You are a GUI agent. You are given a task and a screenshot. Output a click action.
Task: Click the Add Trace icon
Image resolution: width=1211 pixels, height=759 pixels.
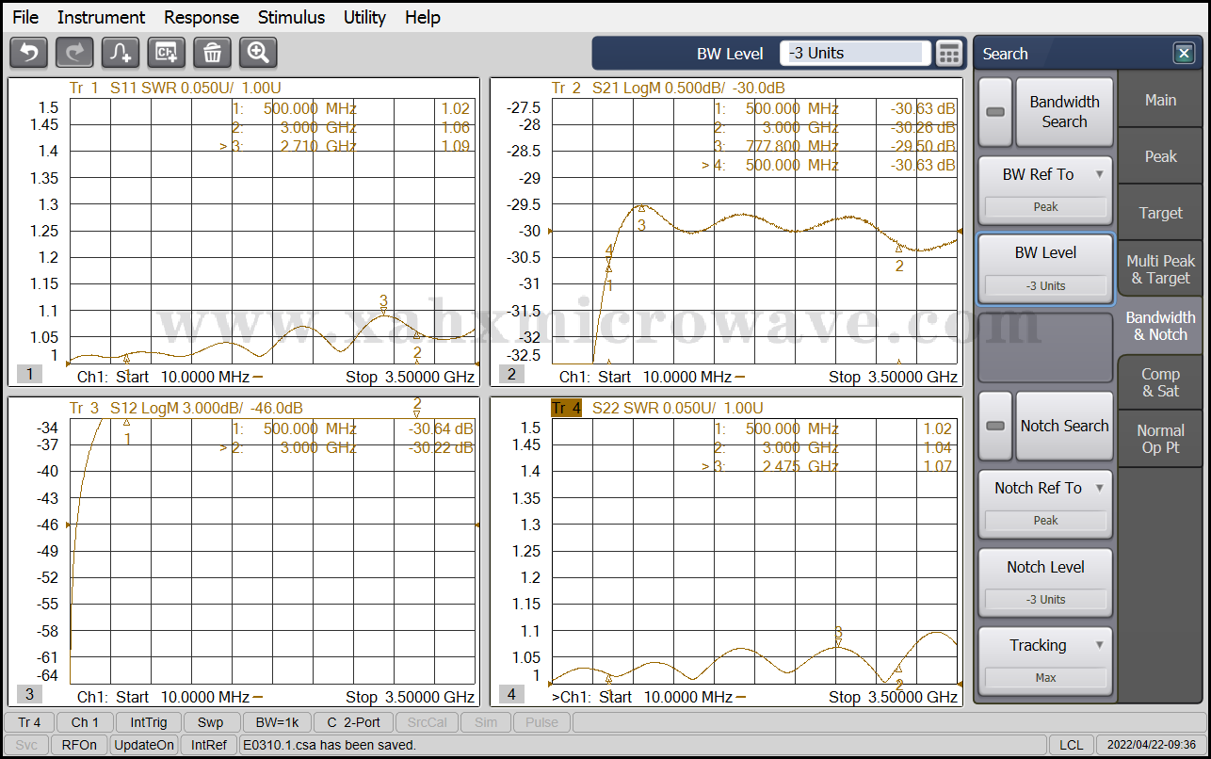[x=121, y=53]
